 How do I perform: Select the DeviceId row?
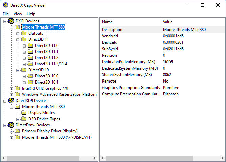click(x=163, y=42)
